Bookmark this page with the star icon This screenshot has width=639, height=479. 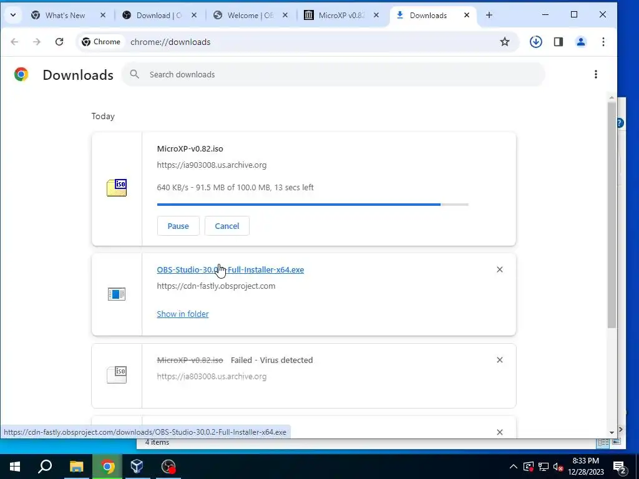(505, 42)
